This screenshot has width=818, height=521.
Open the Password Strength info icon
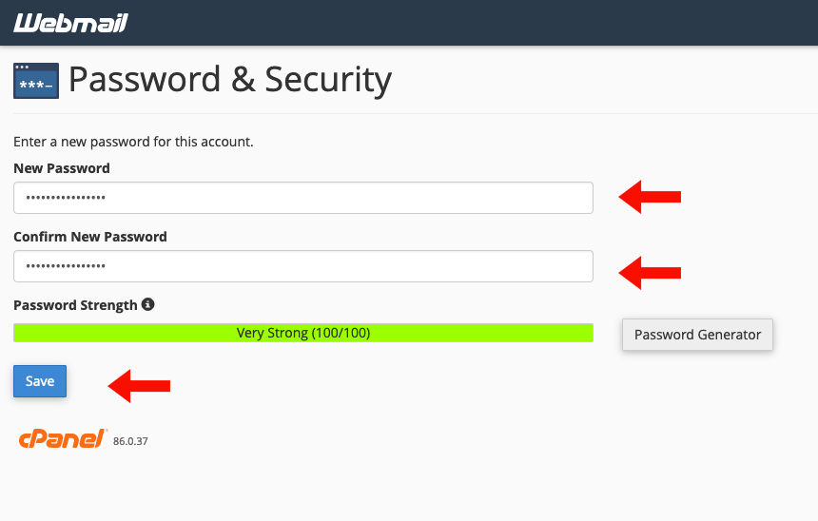pos(147,305)
